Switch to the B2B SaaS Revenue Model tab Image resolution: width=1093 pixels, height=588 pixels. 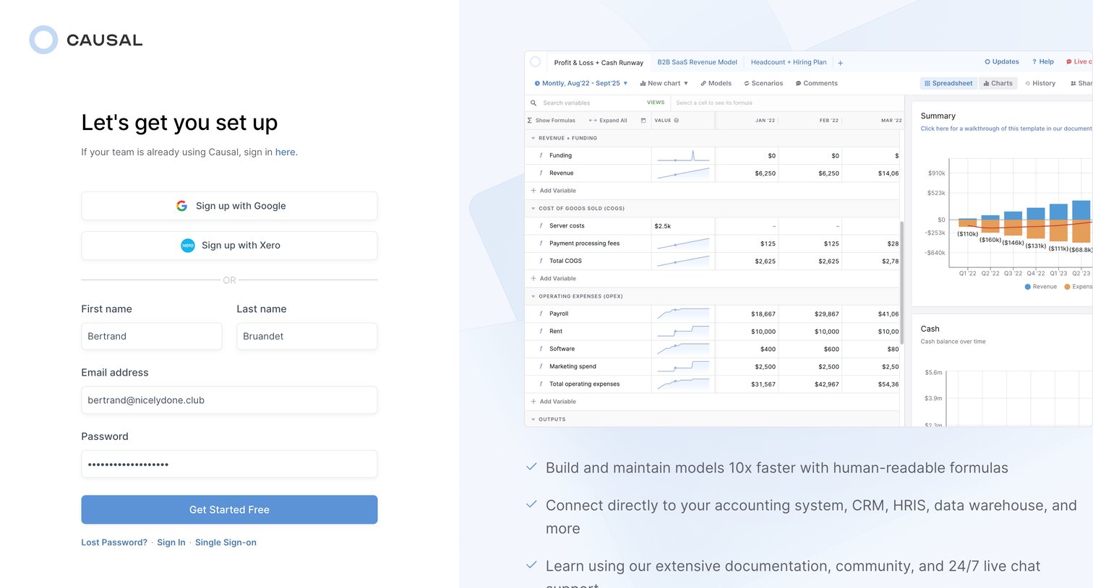tap(697, 63)
